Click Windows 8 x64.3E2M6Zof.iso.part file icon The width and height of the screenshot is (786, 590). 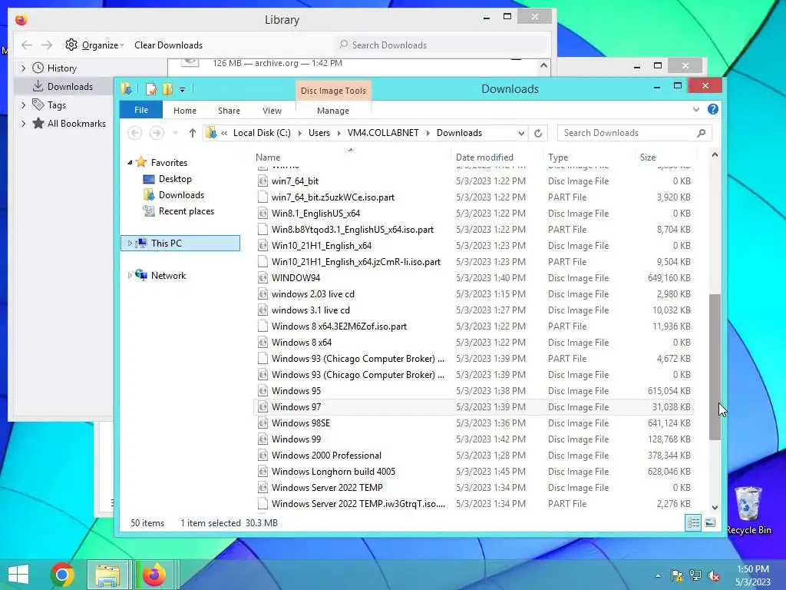[263, 326]
